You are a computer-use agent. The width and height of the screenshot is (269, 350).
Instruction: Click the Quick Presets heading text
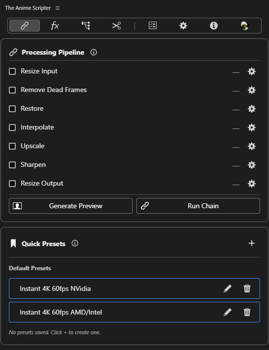(x=43, y=244)
